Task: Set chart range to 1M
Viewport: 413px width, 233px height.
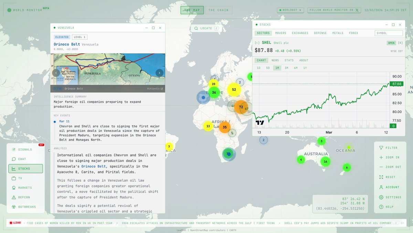Action: tap(277, 68)
